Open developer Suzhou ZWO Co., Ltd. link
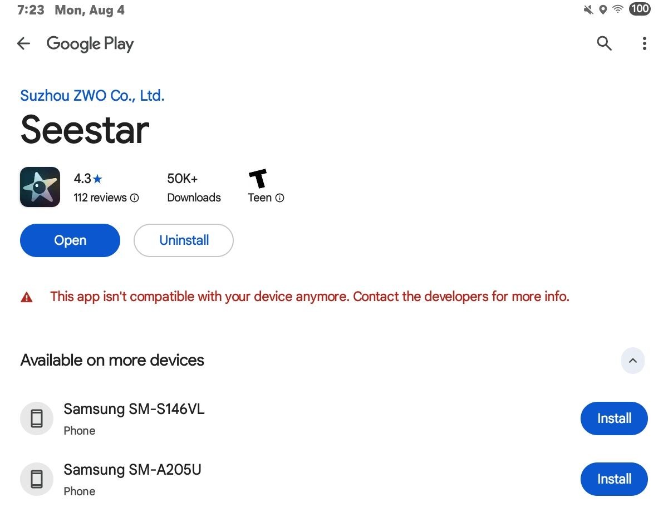The height and width of the screenshot is (522, 668). pyautogui.click(x=92, y=96)
